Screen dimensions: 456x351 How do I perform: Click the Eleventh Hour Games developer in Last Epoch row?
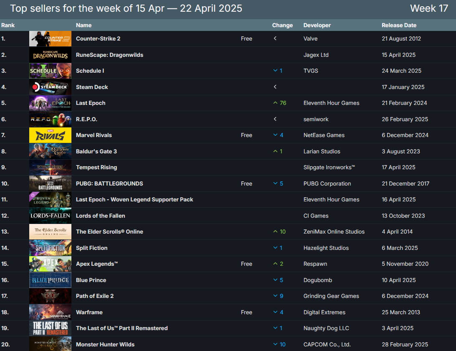coord(331,103)
